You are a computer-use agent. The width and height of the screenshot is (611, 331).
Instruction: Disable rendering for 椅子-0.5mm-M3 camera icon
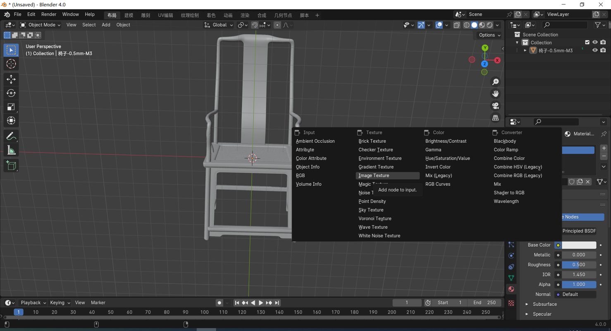click(x=604, y=50)
